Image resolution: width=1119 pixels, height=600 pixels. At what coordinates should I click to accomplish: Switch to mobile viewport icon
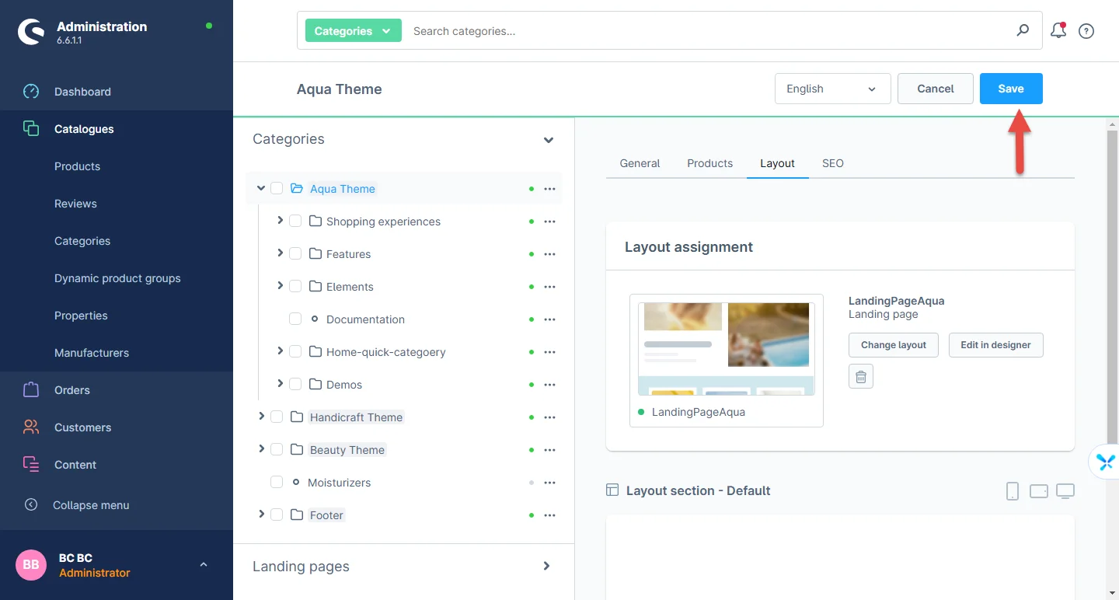point(1012,491)
